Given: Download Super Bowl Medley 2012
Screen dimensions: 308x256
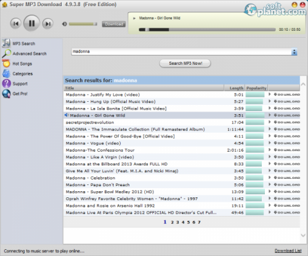Looking at the screenshot, I should [287, 192].
